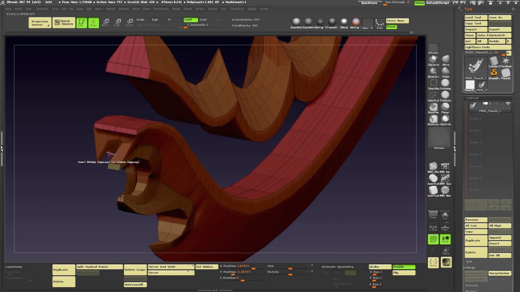The height and width of the screenshot is (292, 520).
Task: Select the TrimDynamic brush icon
Action: 446,96
